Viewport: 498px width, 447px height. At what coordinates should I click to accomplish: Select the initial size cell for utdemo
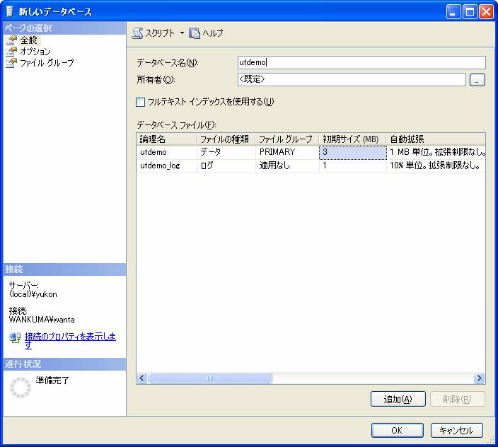[x=352, y=152]
